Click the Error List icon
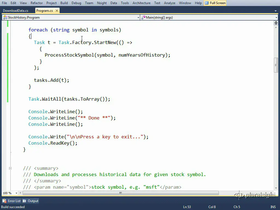The height and width of the screenshot is (210, 280). [4, 201]
